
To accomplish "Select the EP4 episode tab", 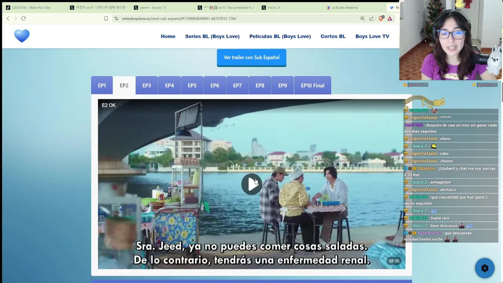I will (x=169, y=85).
